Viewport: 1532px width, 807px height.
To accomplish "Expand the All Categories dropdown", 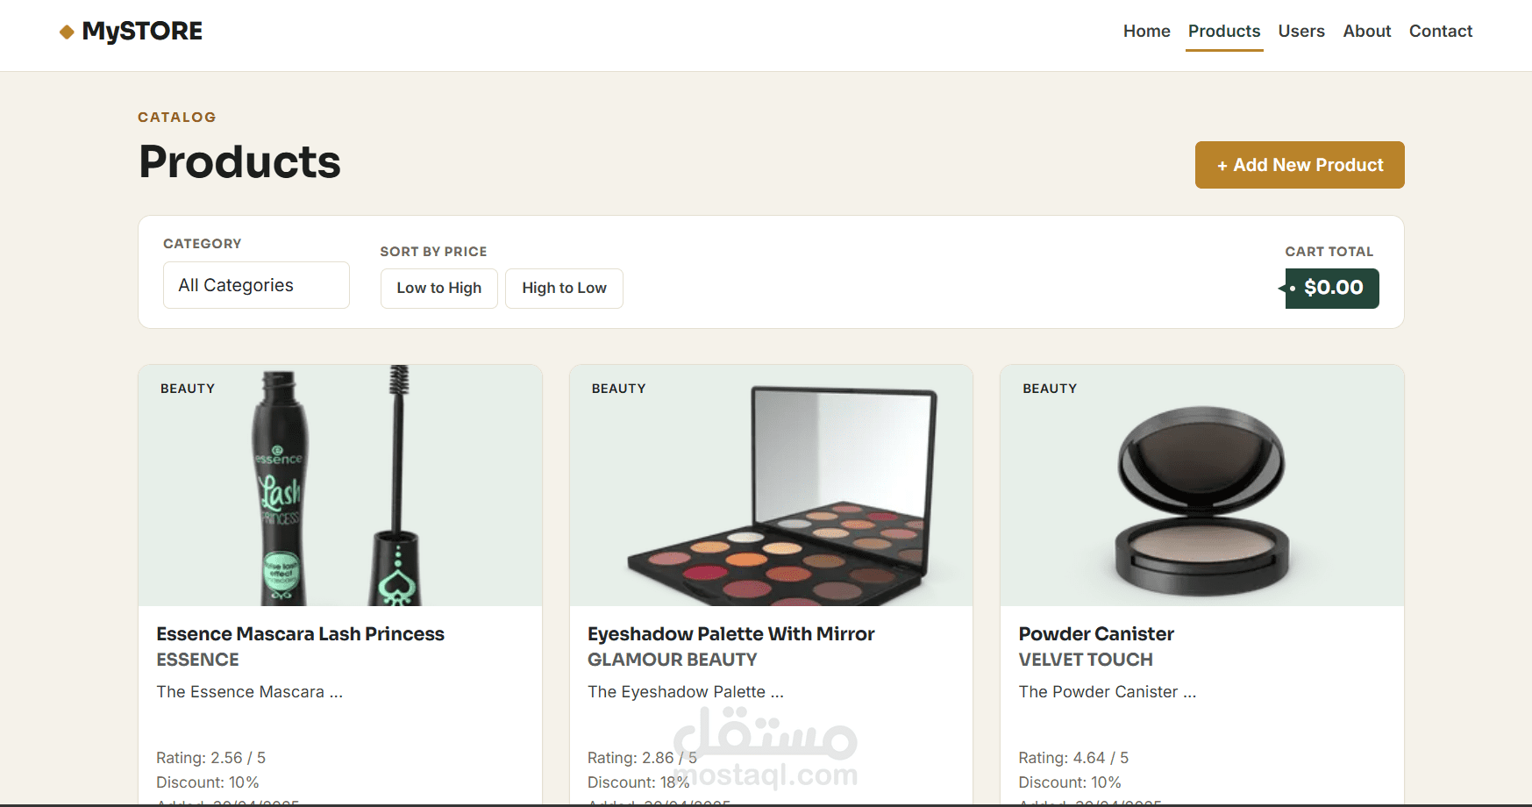I will tap(256, 285).
